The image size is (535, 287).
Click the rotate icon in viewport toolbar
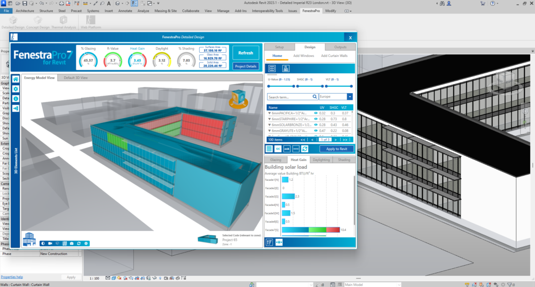pyautogui.click(x=79, y=243)
